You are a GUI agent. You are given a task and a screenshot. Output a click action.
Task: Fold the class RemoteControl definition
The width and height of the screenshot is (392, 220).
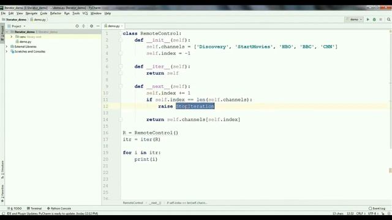(x=120, y=34)
